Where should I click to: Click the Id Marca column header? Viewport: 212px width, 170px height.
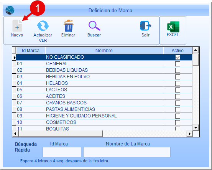point(30,50)
